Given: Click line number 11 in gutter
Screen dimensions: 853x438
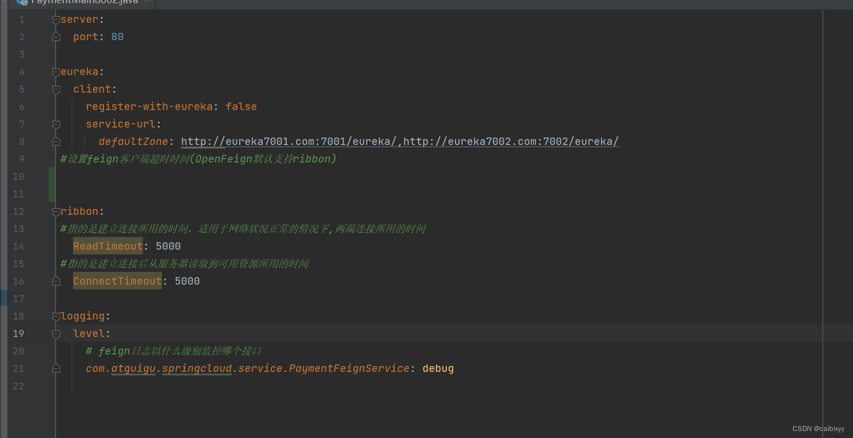Looking at the screenshot, I should [19, 194].
